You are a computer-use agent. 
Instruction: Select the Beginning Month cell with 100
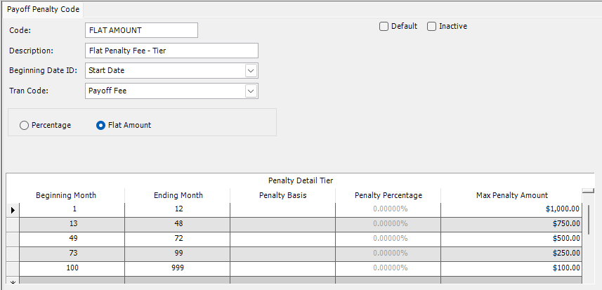tap(72, 268)
